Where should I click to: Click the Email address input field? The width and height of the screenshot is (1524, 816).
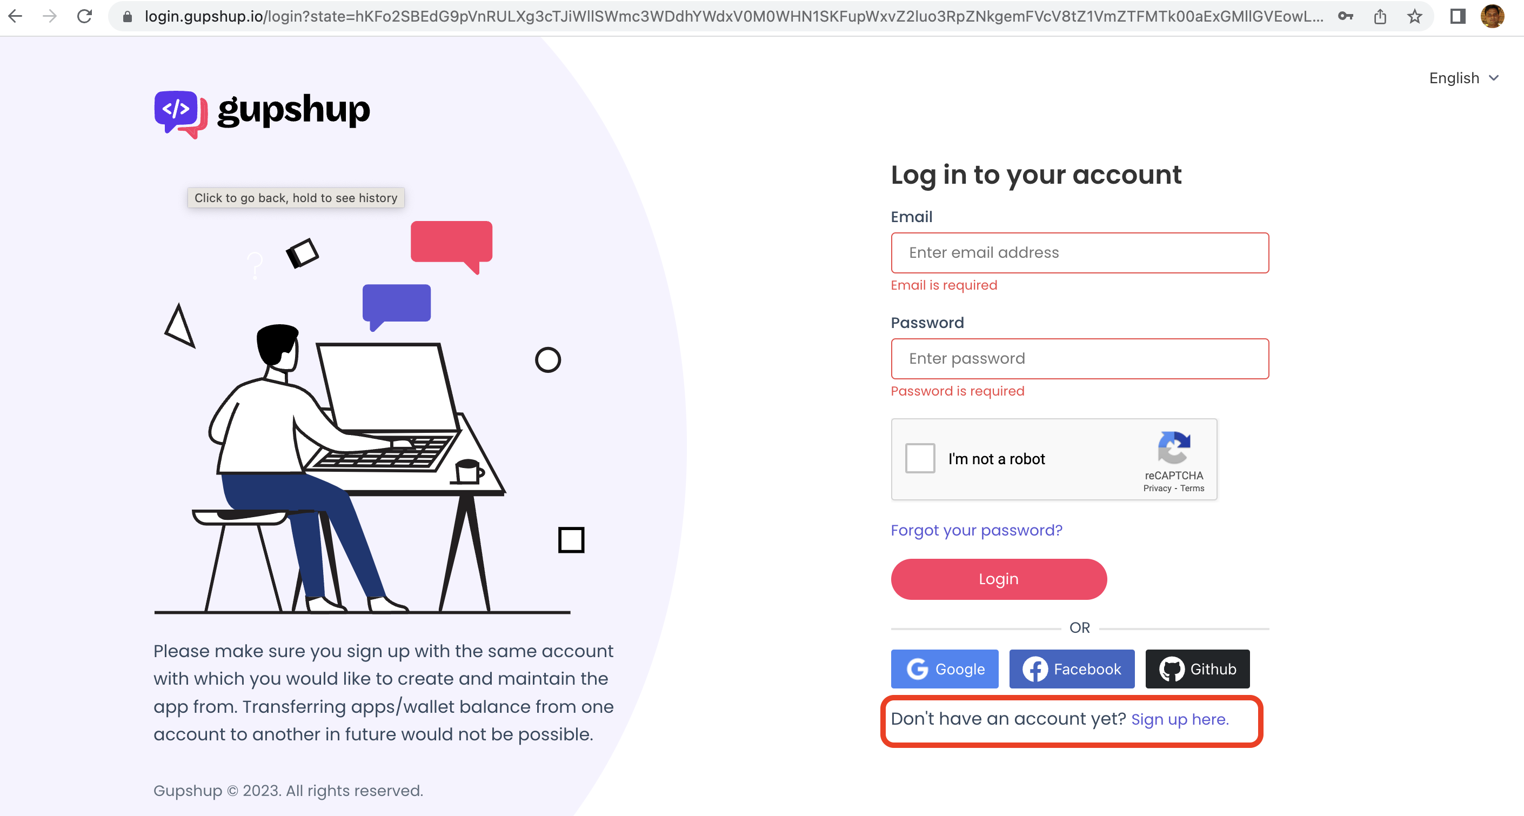click(x=1080, y=253)
